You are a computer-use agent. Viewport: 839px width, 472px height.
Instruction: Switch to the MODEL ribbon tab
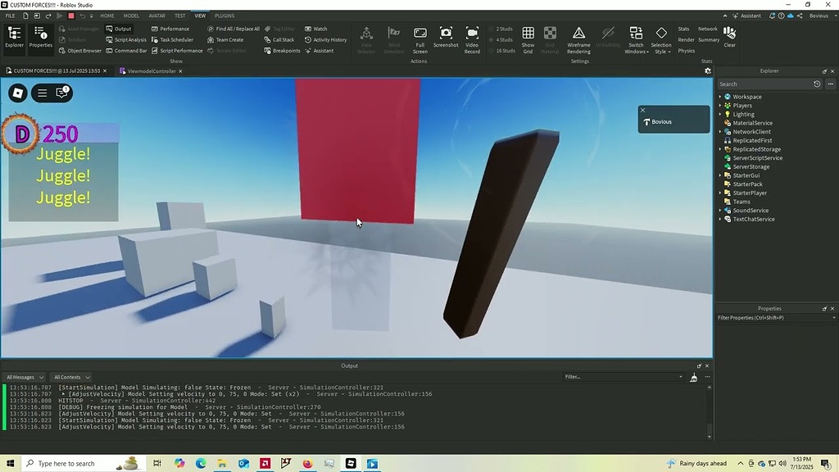[131, 15]
